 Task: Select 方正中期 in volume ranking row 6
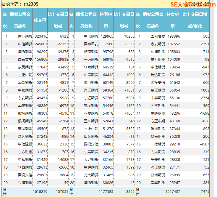(x=25, y=75)
